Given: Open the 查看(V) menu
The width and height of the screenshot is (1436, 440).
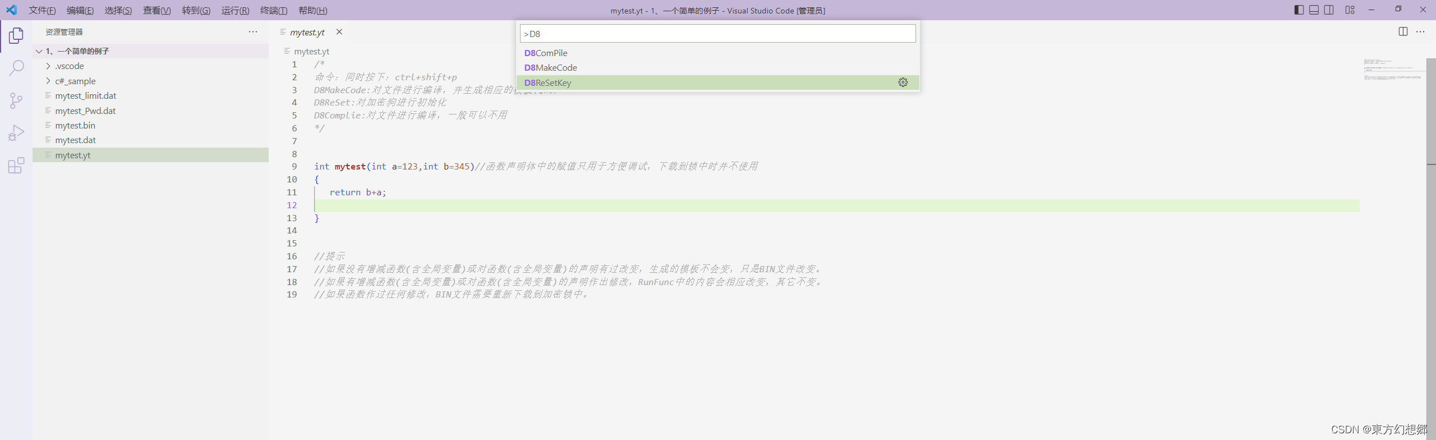Looking at the screenshot, I should pos(157,11).
